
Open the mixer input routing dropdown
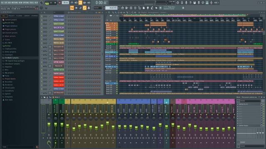[250, 101]
